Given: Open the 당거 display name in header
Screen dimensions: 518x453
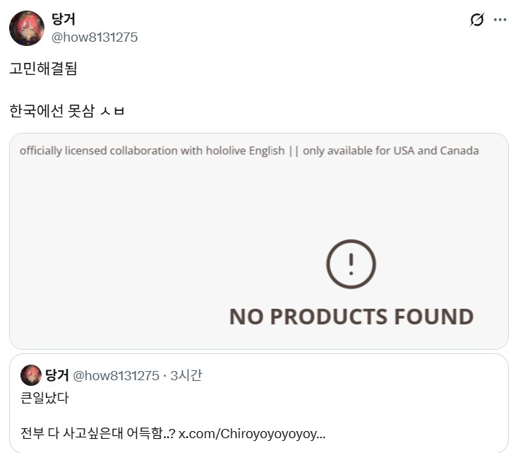Looking at the screenshot, I should (64, 20).
